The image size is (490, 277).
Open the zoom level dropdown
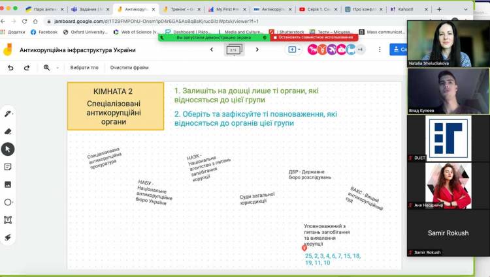(x=49, y=68)
